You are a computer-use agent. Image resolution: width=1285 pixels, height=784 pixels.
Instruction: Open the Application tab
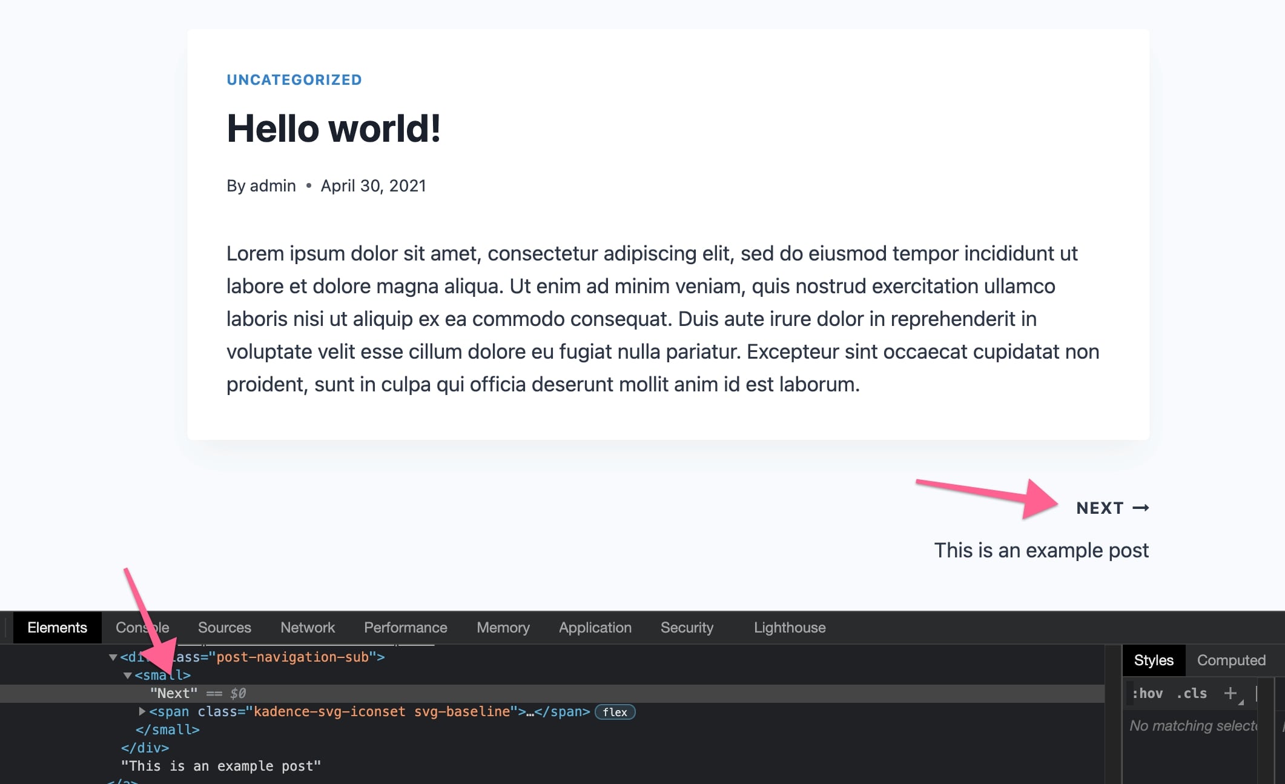595,627
